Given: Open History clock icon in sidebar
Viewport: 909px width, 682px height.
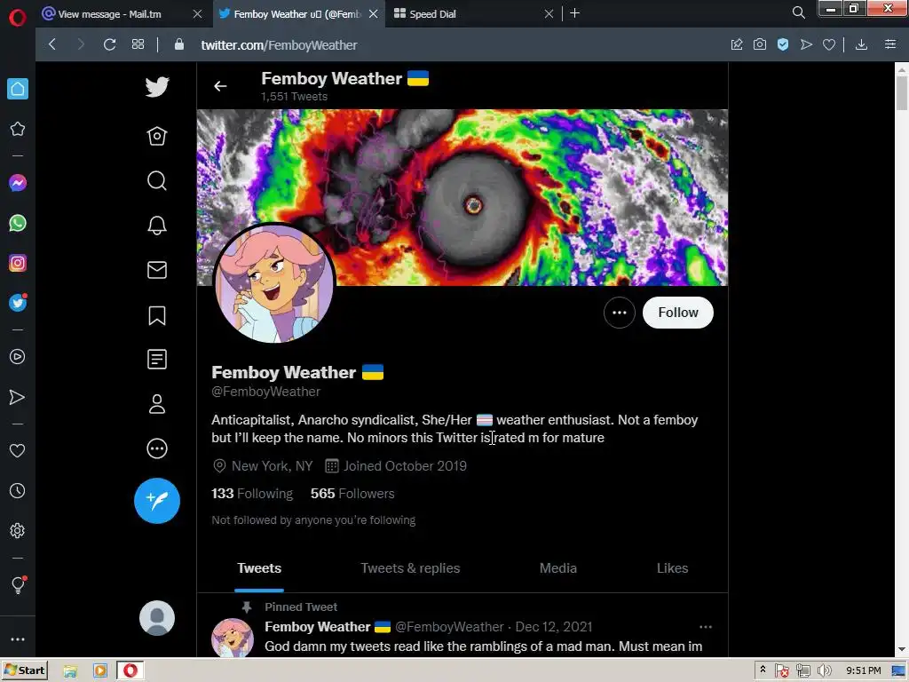Looking at the screenshot, I should click(x=18, y=490).
